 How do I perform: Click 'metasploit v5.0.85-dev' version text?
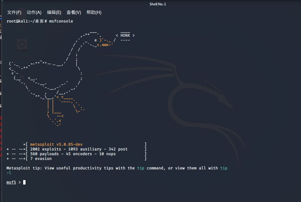[x=56, y=144]
